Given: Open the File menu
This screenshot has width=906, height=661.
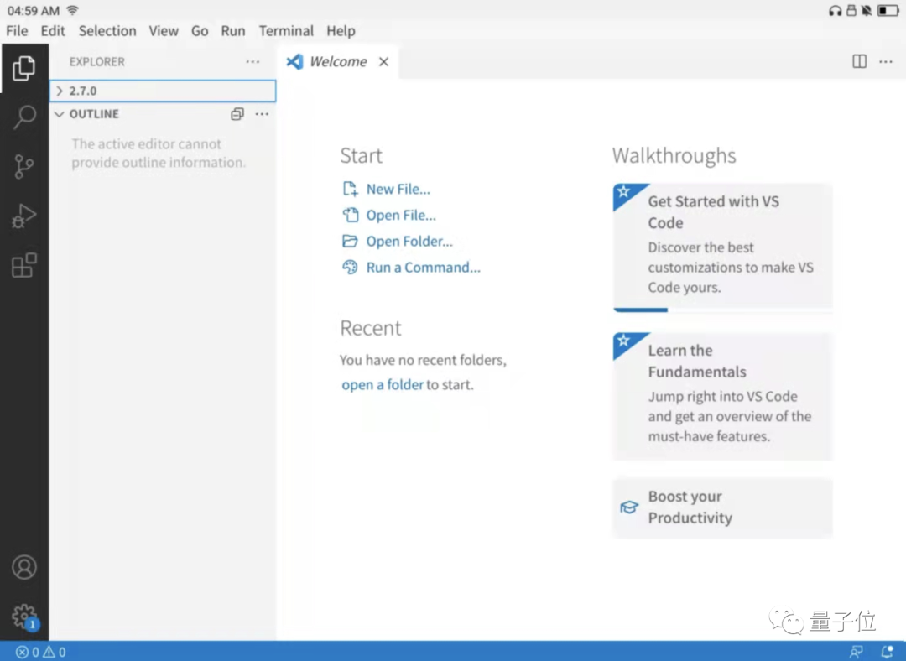Looking at the screenshot, I should (x=17, y=31).
